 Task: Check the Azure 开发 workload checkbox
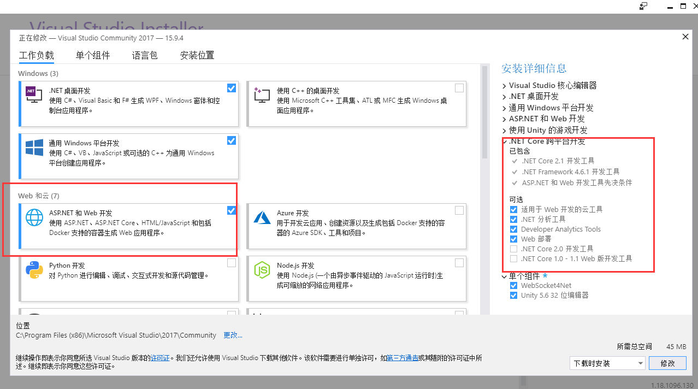[x=459, y=210]
